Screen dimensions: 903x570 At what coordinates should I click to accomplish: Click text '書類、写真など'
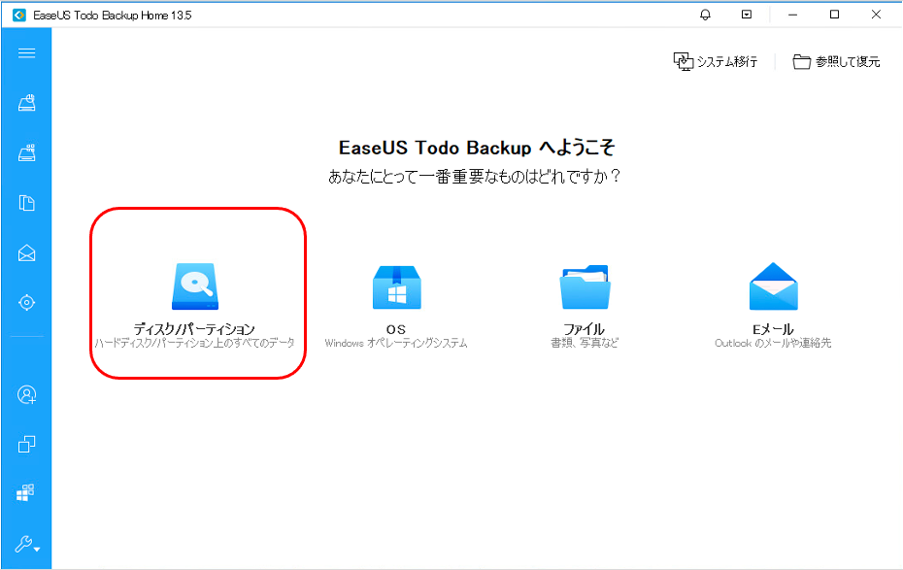(x=585, y=343)
